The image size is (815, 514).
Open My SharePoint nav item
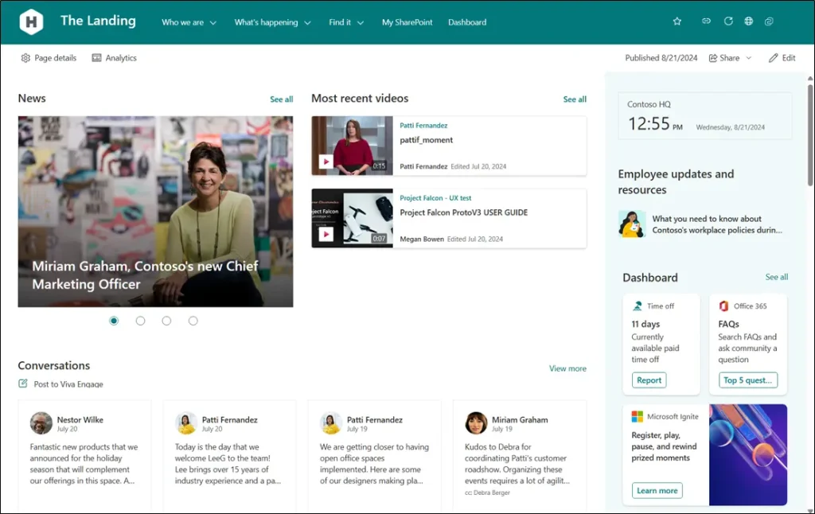point(407,22)
